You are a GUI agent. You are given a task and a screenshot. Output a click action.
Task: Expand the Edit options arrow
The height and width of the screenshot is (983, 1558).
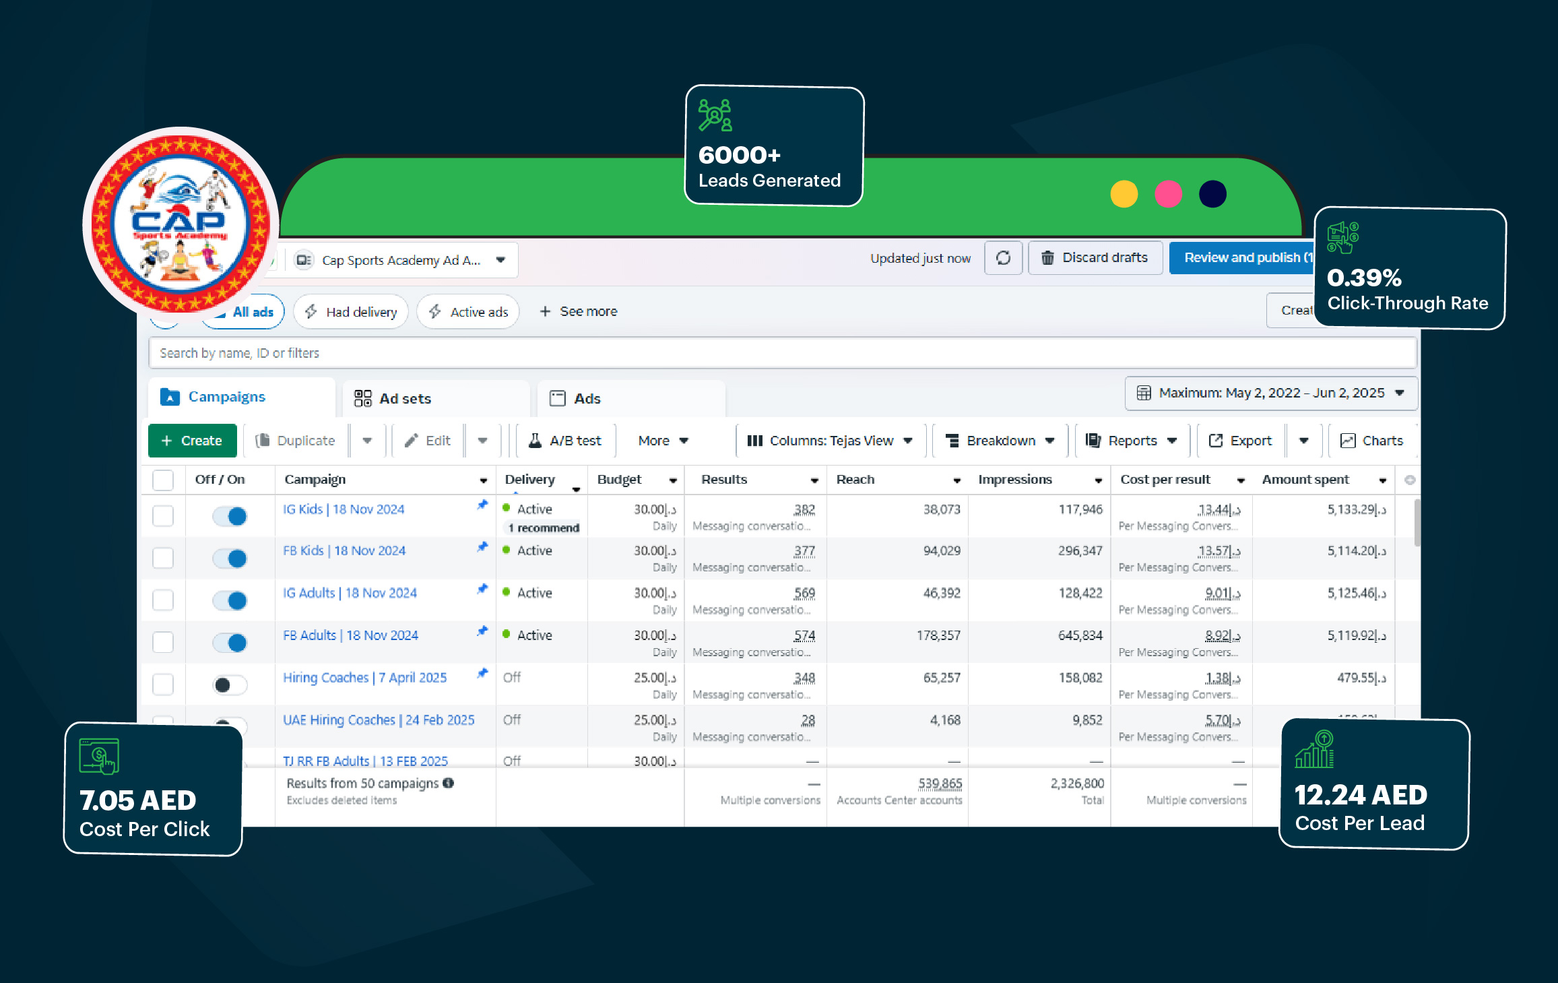pos(482,441)
